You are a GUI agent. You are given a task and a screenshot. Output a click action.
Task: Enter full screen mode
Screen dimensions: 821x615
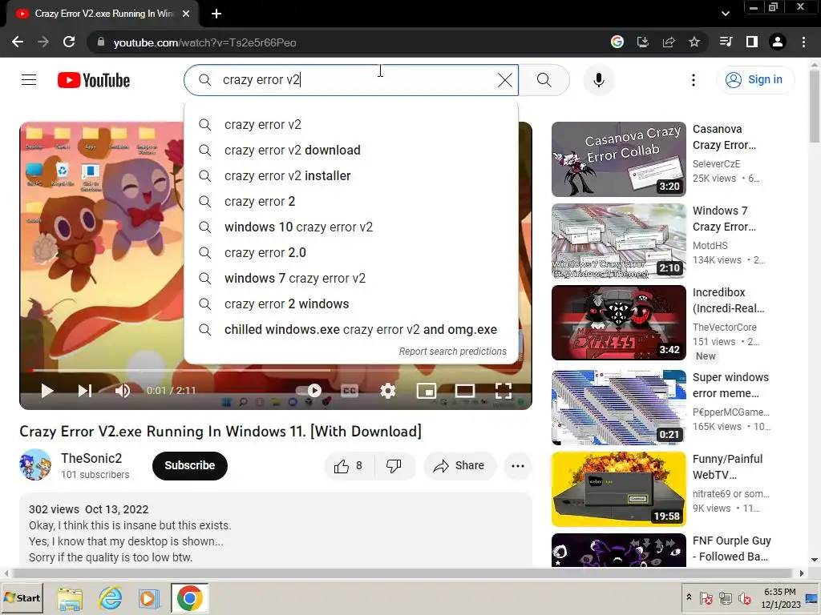504,391
